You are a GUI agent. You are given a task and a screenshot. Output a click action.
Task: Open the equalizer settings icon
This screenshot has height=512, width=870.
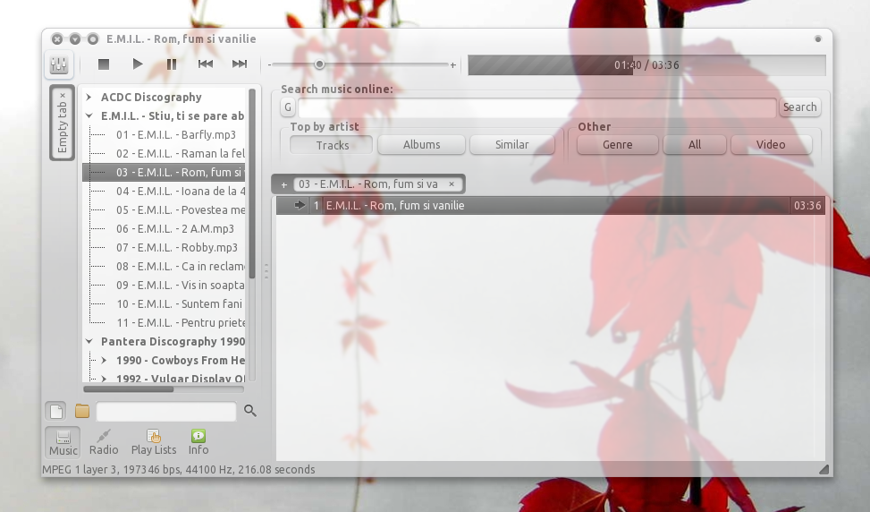(x=59, y=64)
